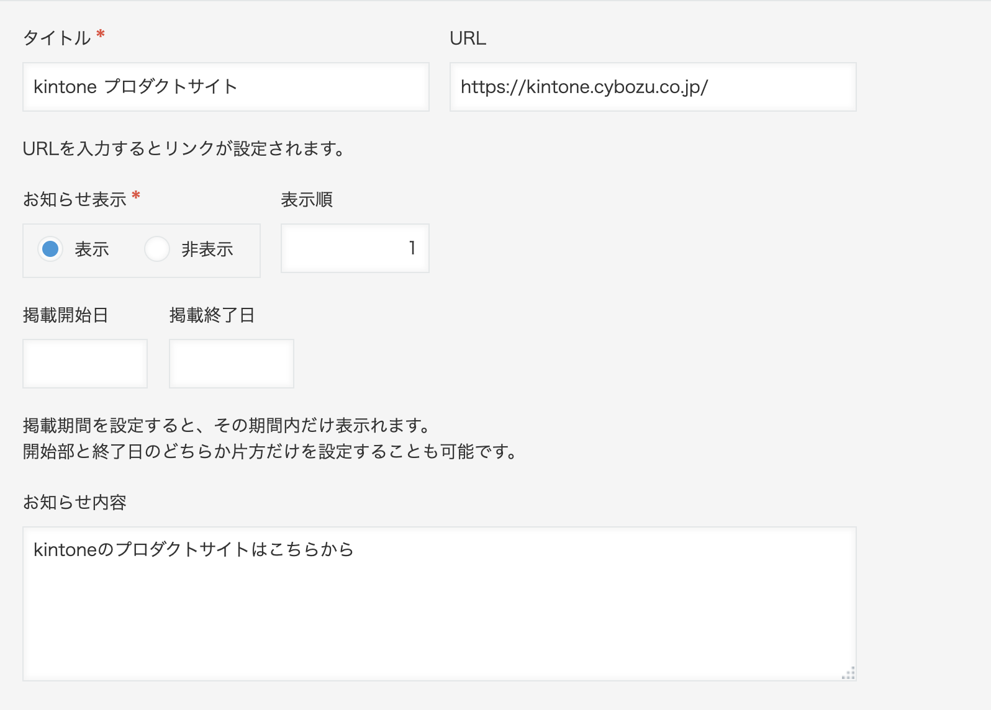Click the タイトル input field

[226, 87]
